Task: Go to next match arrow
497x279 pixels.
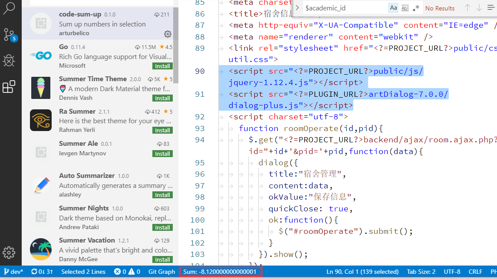Action: pos(479,8)
